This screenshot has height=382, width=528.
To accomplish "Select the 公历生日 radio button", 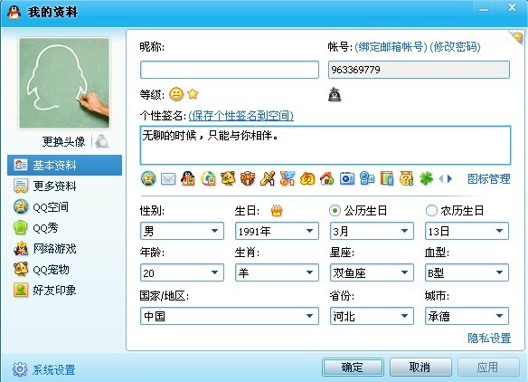I will [x=335, y=211].
